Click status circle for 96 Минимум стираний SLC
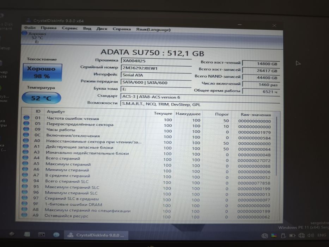329x247 pixels. pos(25,192)
